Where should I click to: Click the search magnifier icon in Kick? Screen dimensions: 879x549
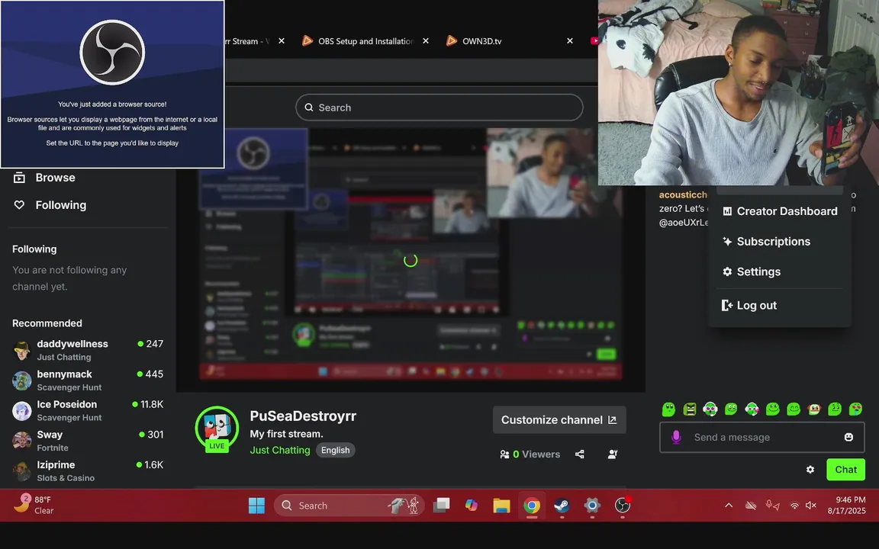click(x=309, y=108)
